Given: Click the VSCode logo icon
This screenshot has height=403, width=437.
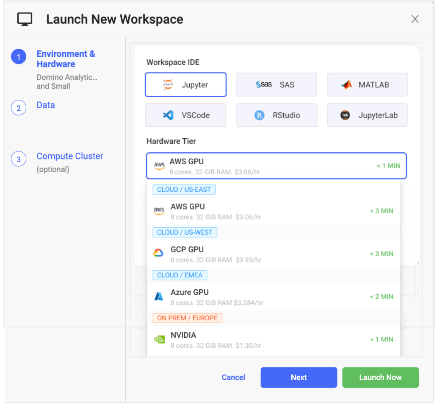Looking at the screenshot, I should [168, 115].
